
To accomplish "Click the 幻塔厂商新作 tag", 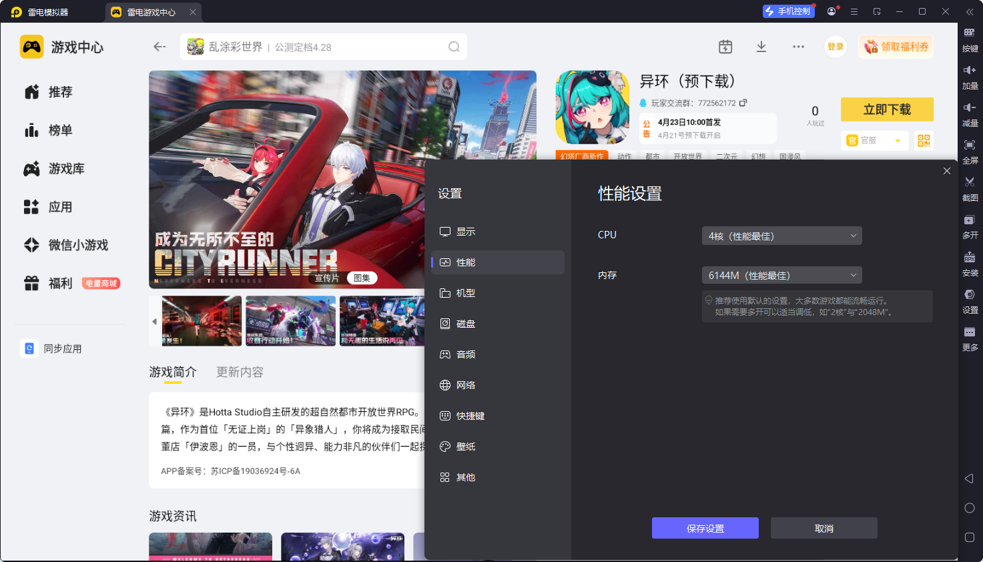I will tap(582, 156).
